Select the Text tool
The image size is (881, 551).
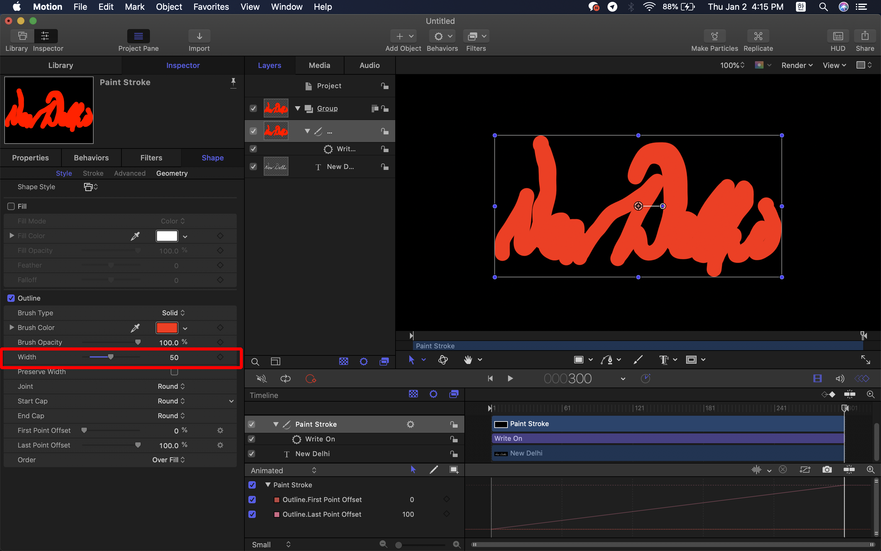664,360
